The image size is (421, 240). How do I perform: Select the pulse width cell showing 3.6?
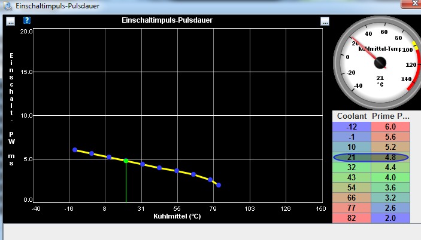point(391,188)
